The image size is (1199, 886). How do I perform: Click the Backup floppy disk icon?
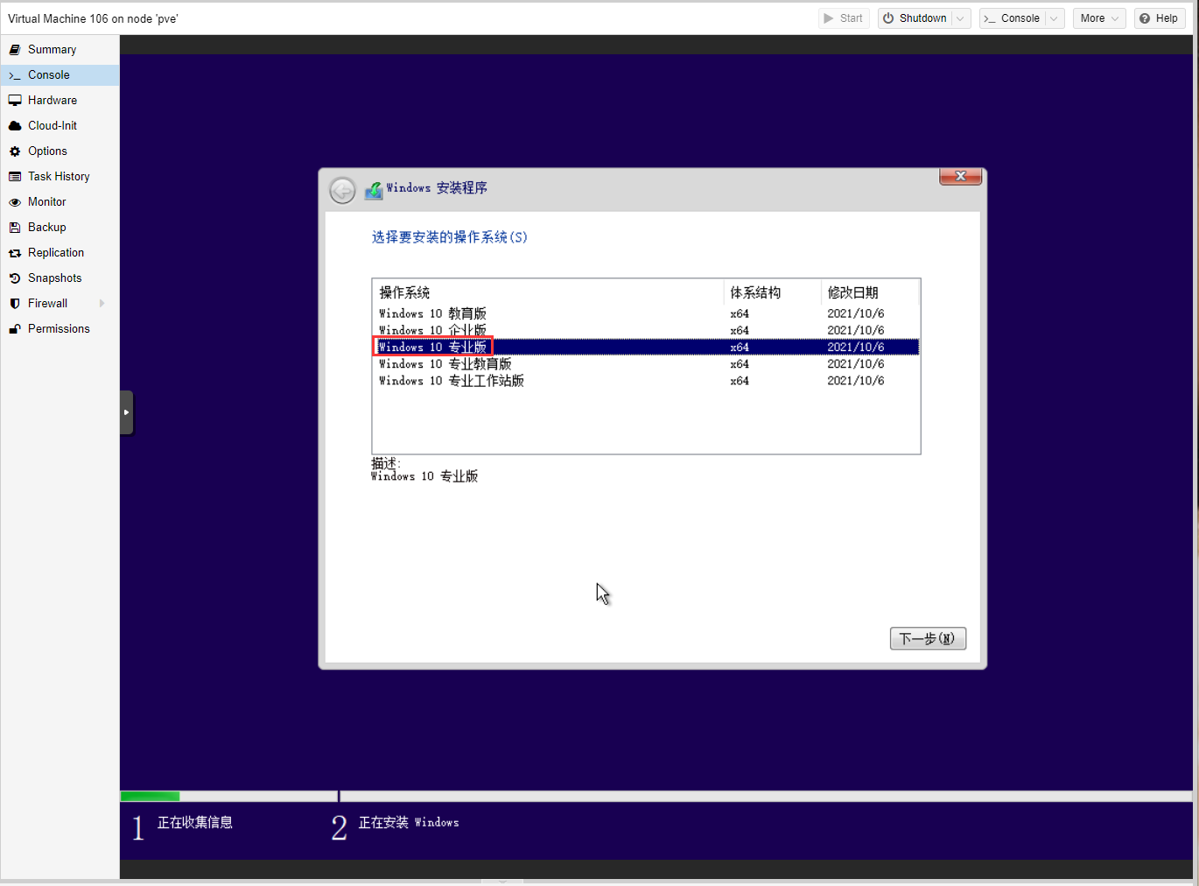[x=15, y=228]
